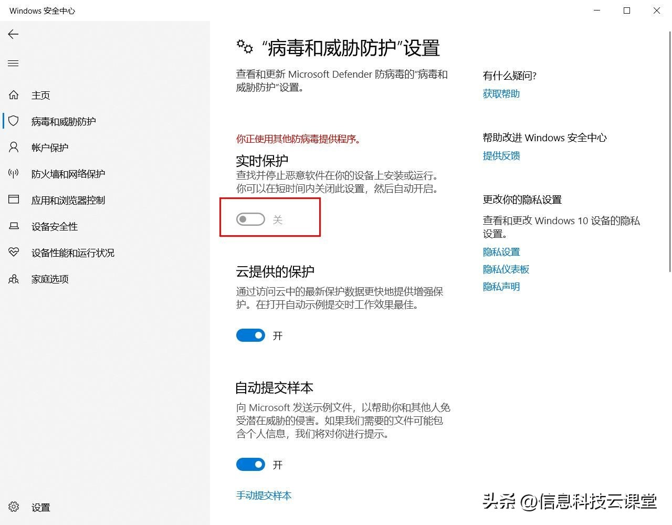
Task: Open the 获取帮助 link
Action: [500, 93]
